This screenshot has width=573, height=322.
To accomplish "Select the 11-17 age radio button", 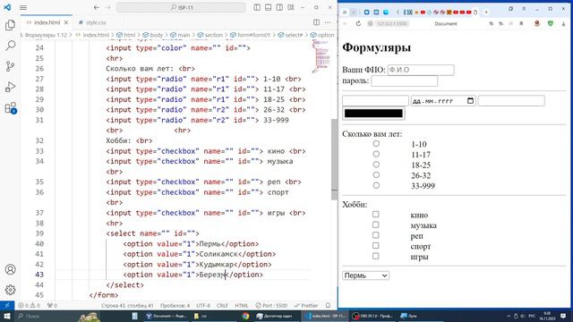I will (x=376, y=154).
